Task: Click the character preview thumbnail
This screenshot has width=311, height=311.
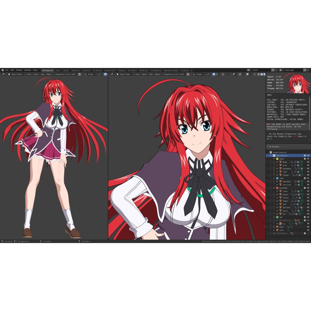Action: coord(297,84)
